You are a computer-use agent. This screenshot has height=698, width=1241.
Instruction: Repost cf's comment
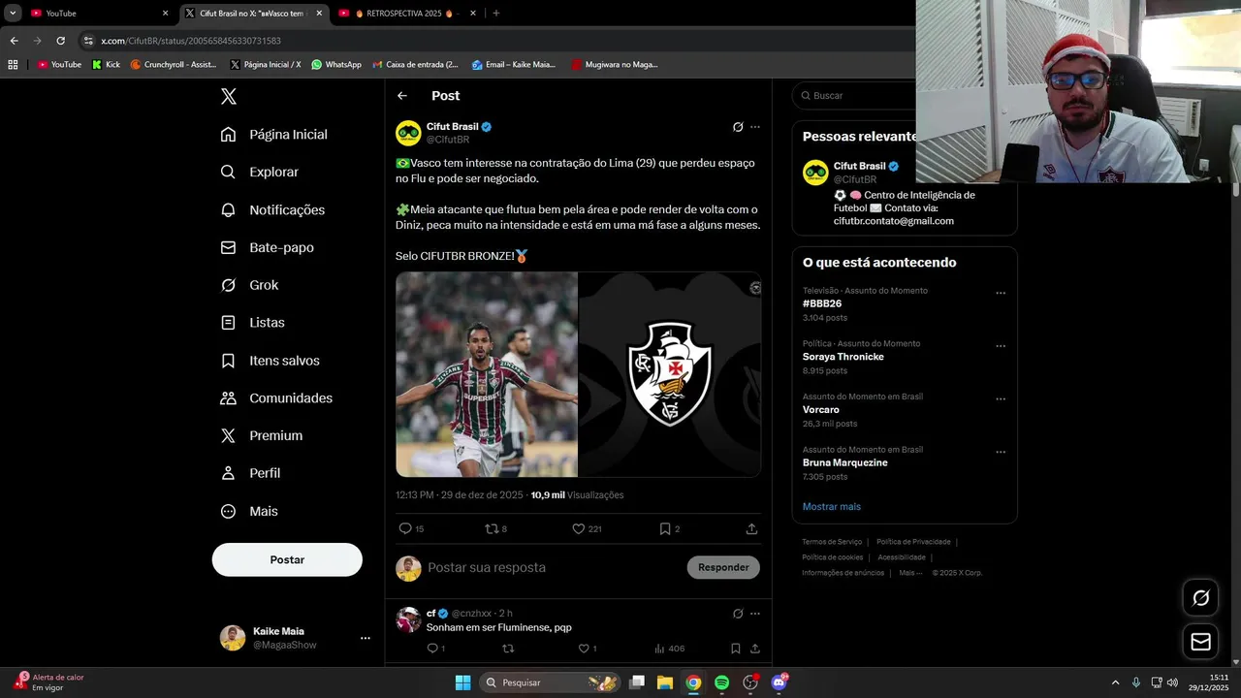click(x=508, y=649)
